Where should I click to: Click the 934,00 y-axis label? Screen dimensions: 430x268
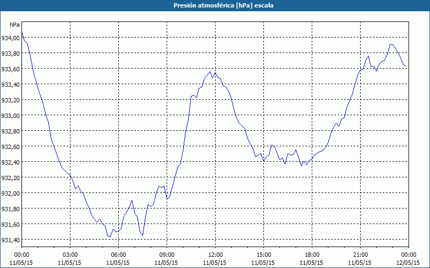click(10, 38)
